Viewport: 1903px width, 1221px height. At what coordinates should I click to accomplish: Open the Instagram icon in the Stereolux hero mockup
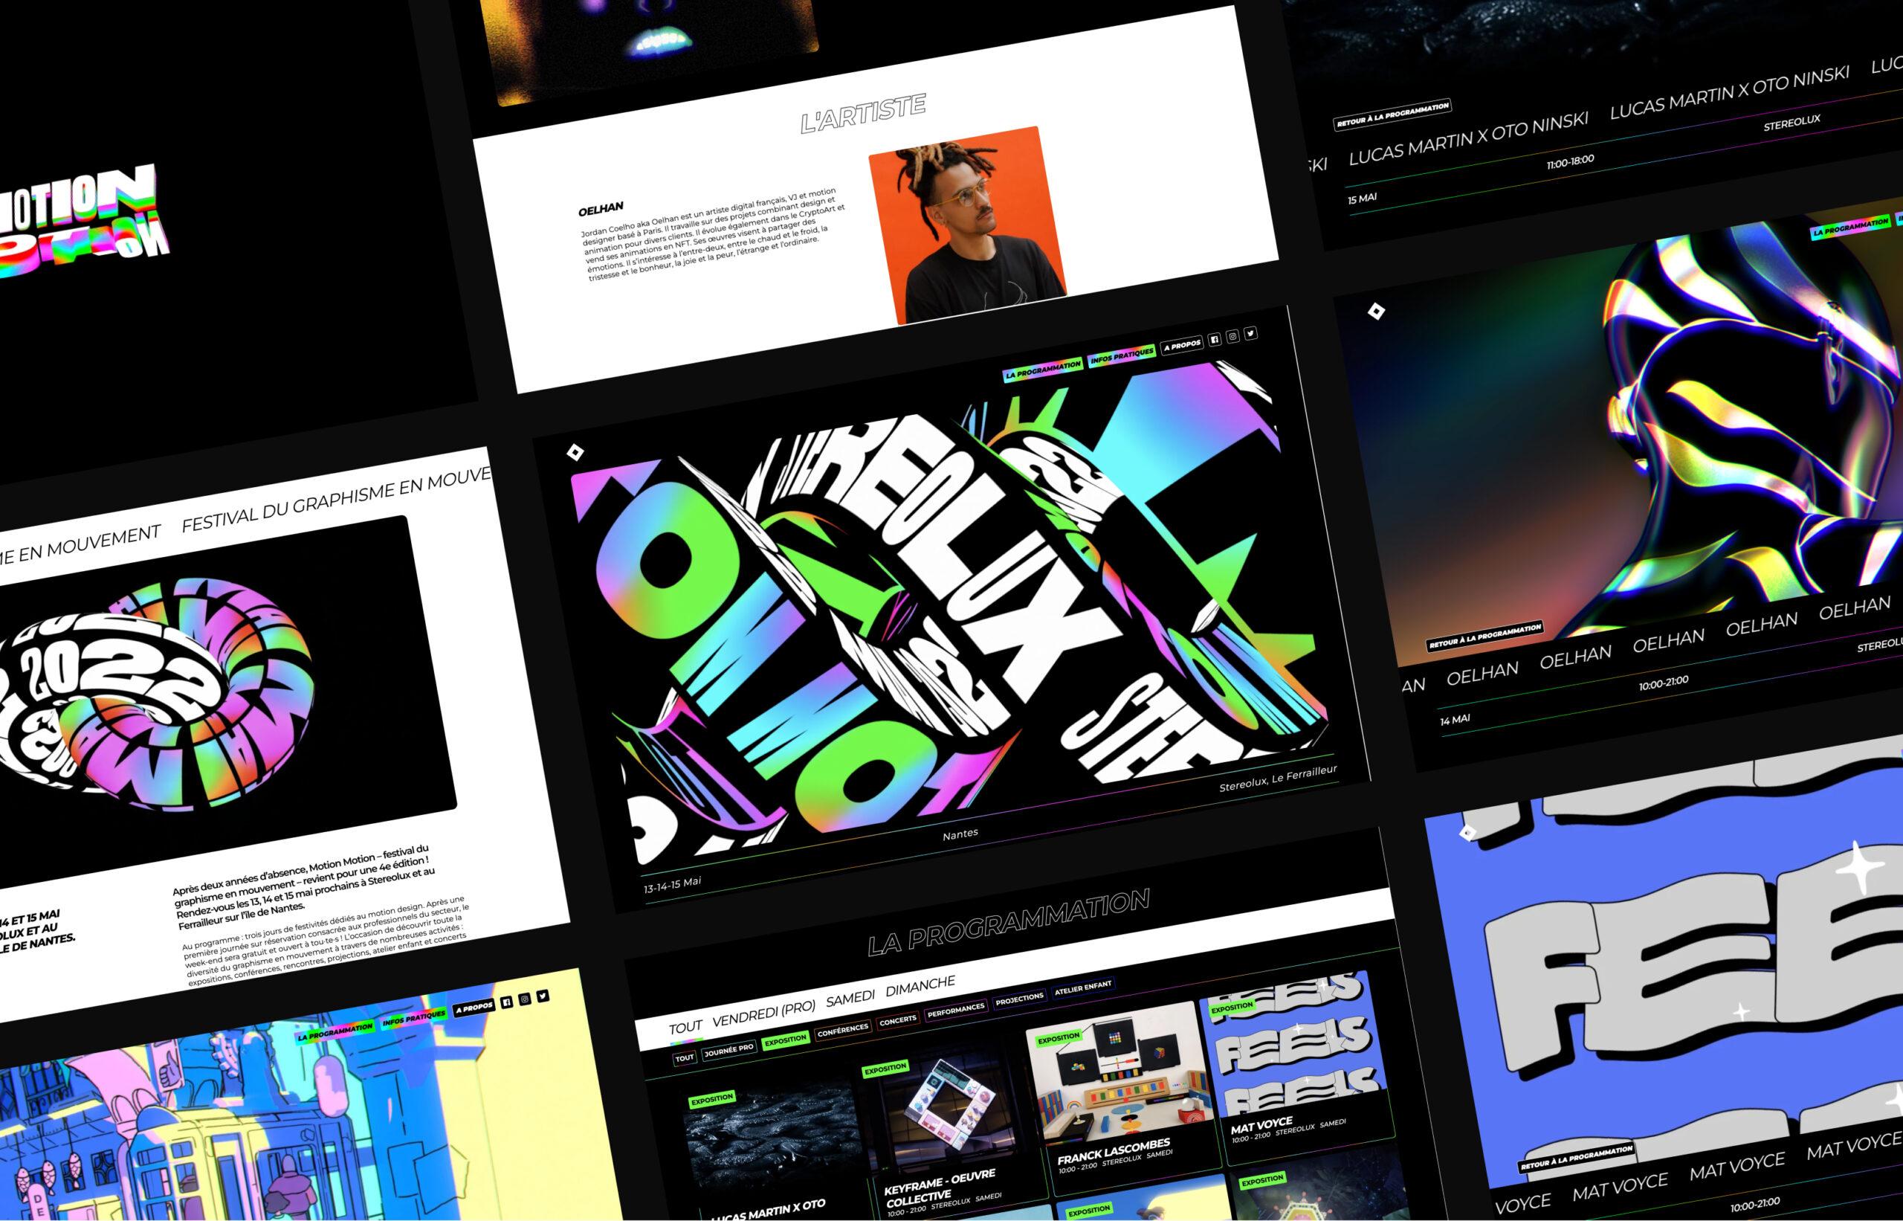coord(1232,336)
